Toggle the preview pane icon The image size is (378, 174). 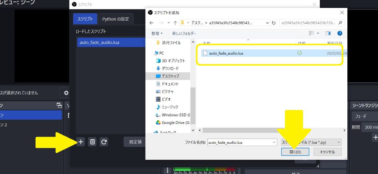point(328,33)
